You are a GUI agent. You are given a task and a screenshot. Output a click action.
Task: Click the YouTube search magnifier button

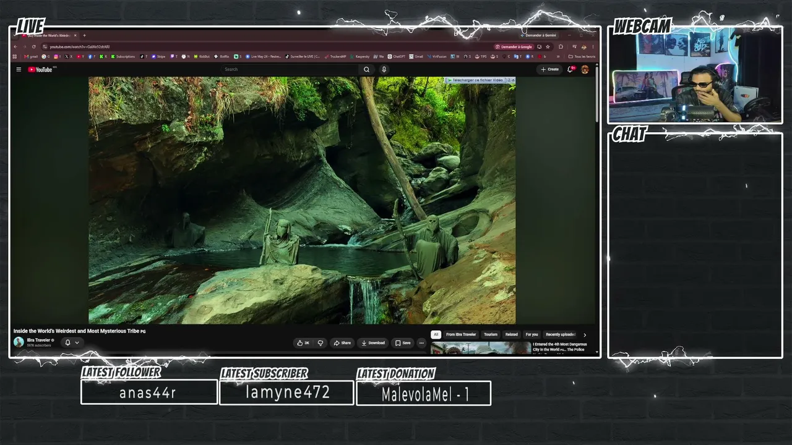coord(366,69)
